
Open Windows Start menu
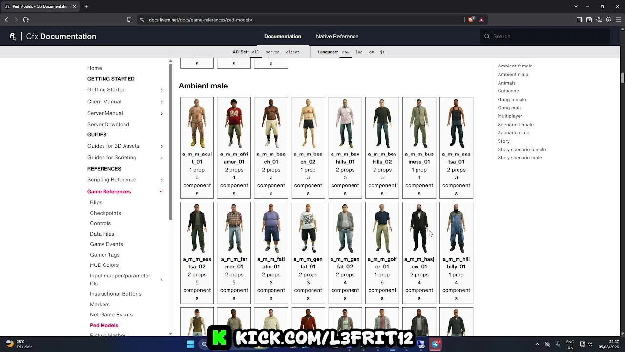click(190, 344)
